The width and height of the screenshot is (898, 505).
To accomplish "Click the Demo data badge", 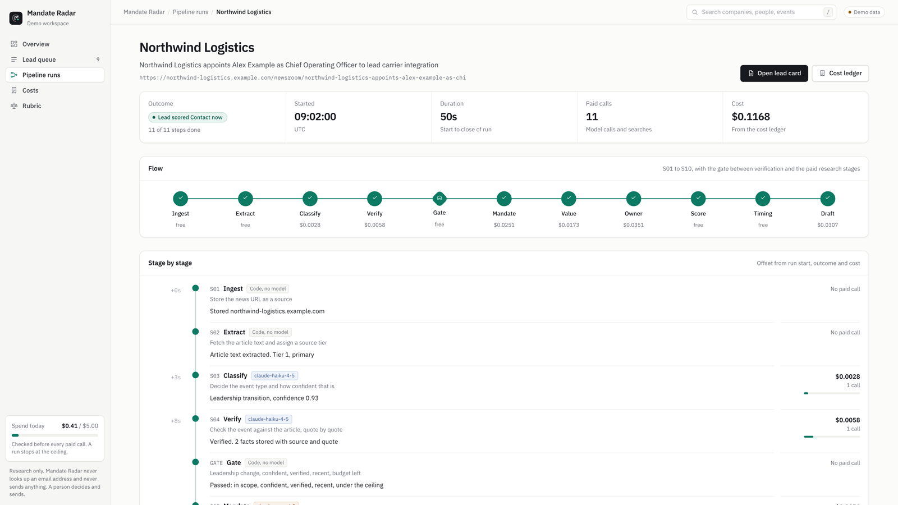I will coord(864,12).
